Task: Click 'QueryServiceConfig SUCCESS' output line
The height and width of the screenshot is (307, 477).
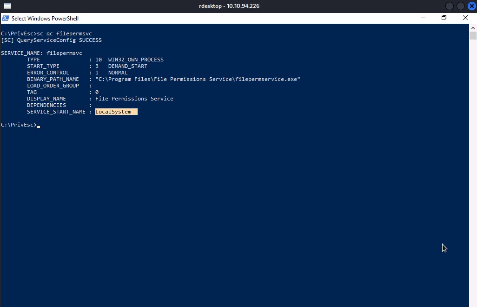Action: pyautogui.click(x=60, y=40)
